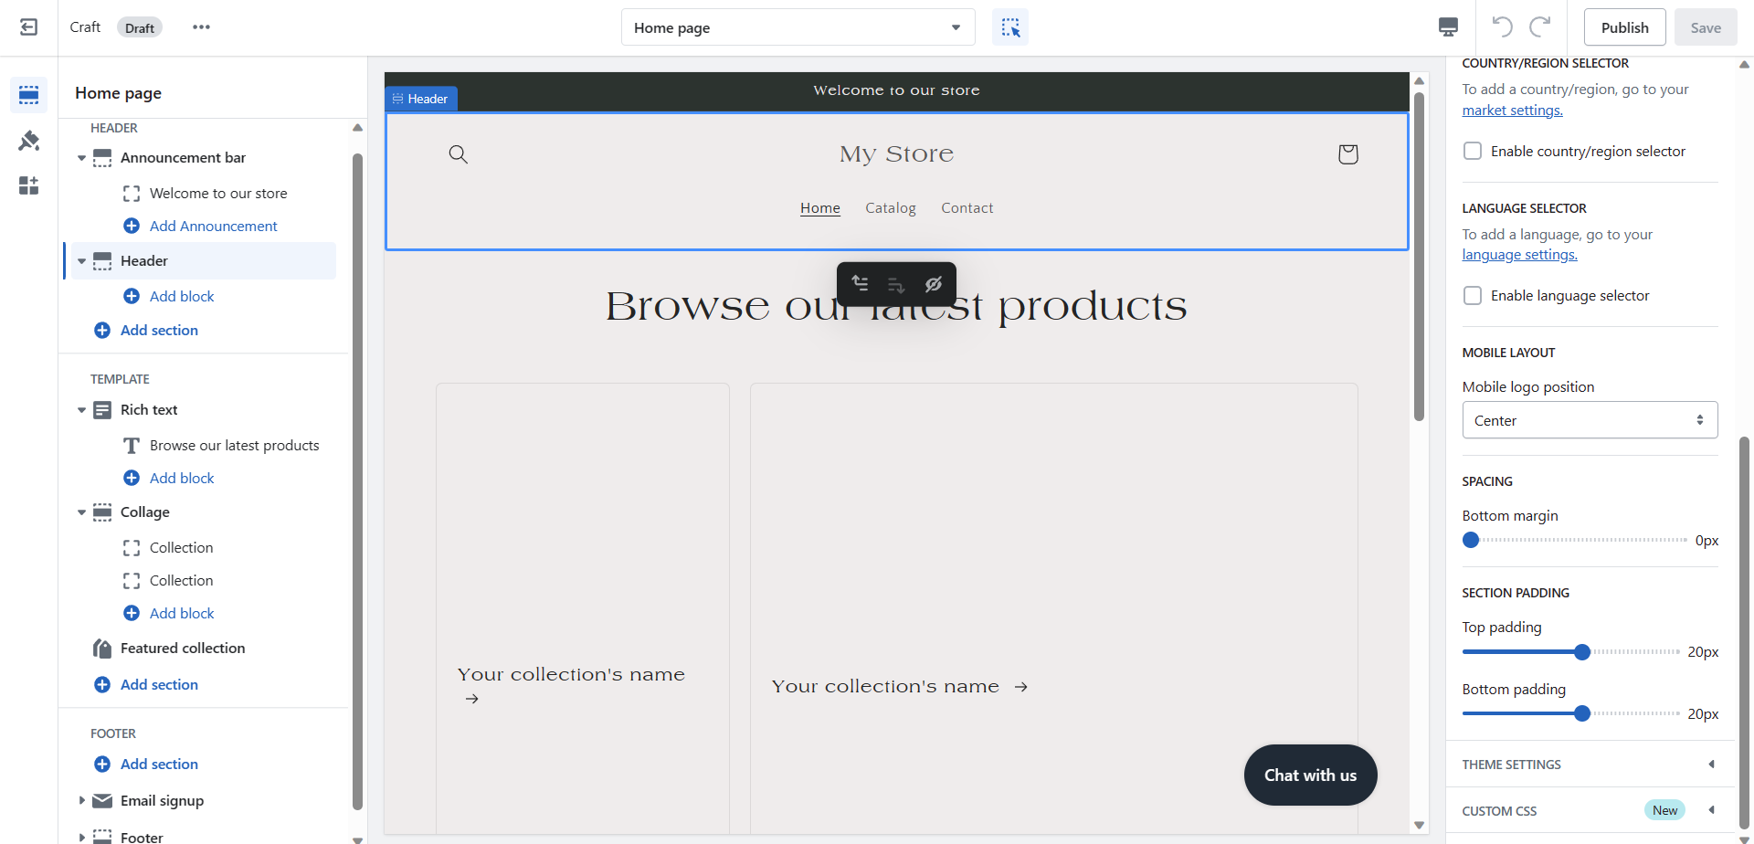Image resolution: width=1754 pixels, height=844 pixels.
Task: Open Mobile logo position Center dropdown
Action: coord(1590,420)
